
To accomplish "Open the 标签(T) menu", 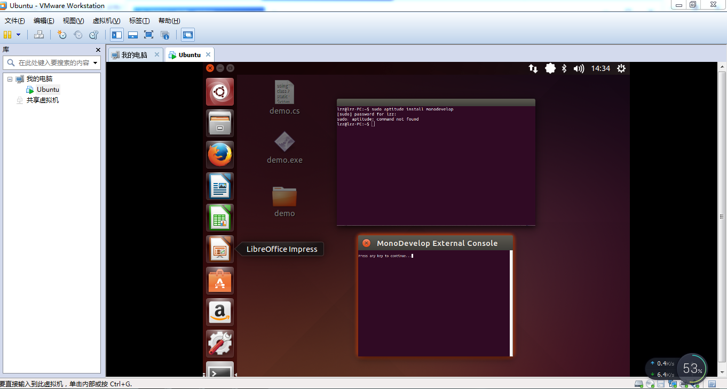I will [139, 21].
